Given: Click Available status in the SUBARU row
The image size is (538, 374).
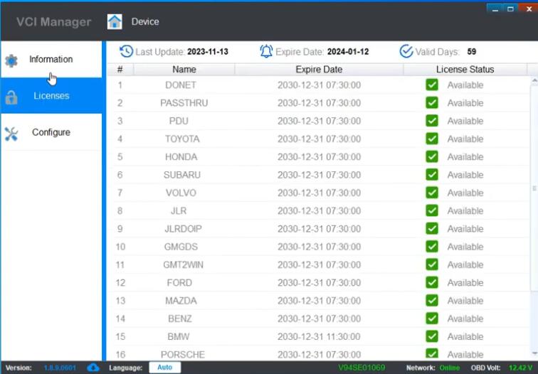Looking at the screenshot, I should pyautogui.click(x=465, y=175).
